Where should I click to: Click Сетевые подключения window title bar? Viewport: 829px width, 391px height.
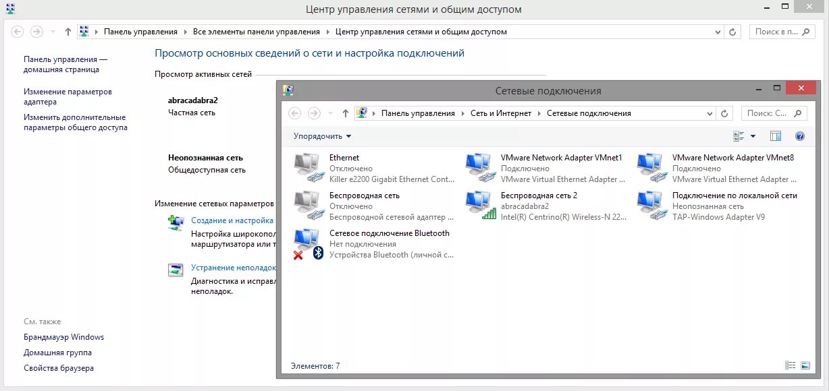548,90
